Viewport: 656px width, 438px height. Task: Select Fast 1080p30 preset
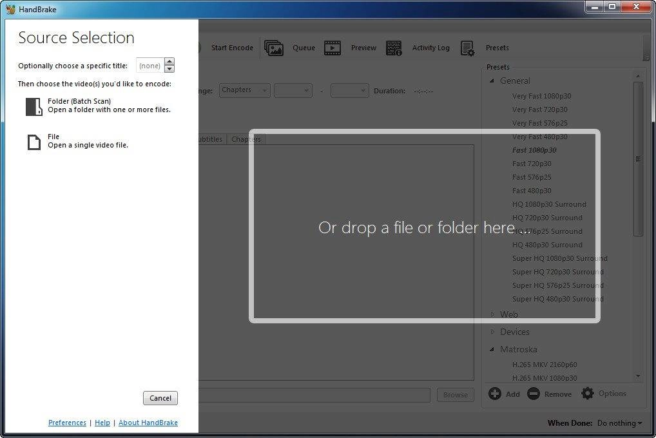[x=534, y=150]
